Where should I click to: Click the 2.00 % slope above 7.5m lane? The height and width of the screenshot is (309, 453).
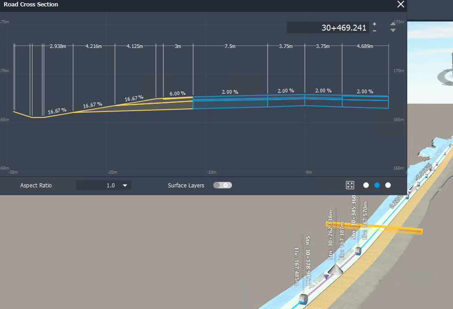coord(230,92)
